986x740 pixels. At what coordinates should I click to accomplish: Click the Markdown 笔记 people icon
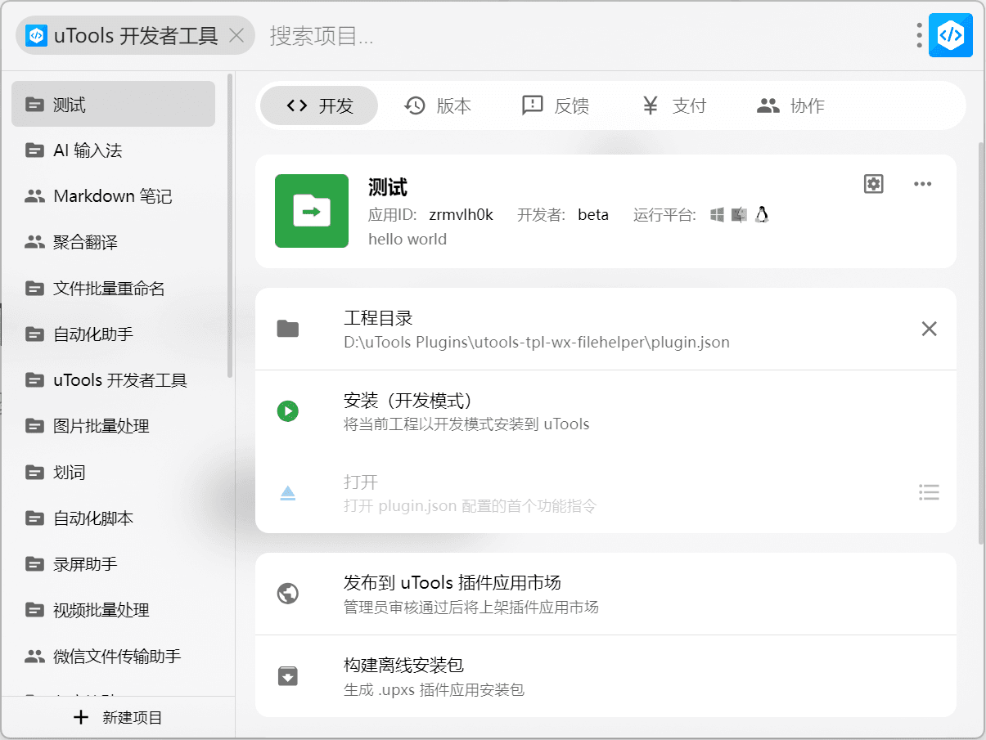tap(34, 196)
